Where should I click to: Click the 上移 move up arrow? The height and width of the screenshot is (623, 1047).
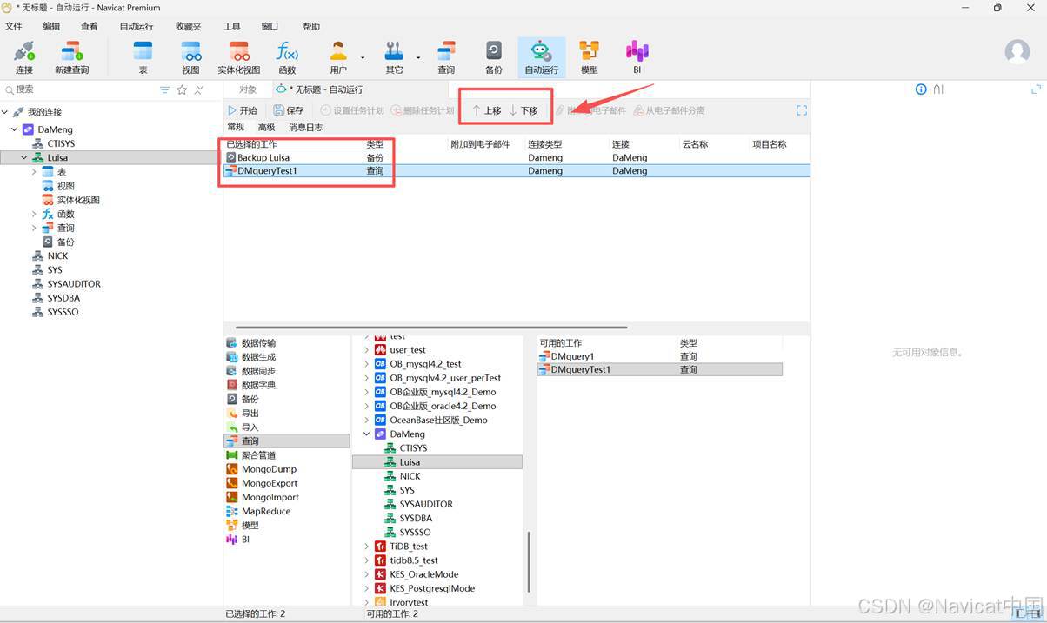coord(486,110)
